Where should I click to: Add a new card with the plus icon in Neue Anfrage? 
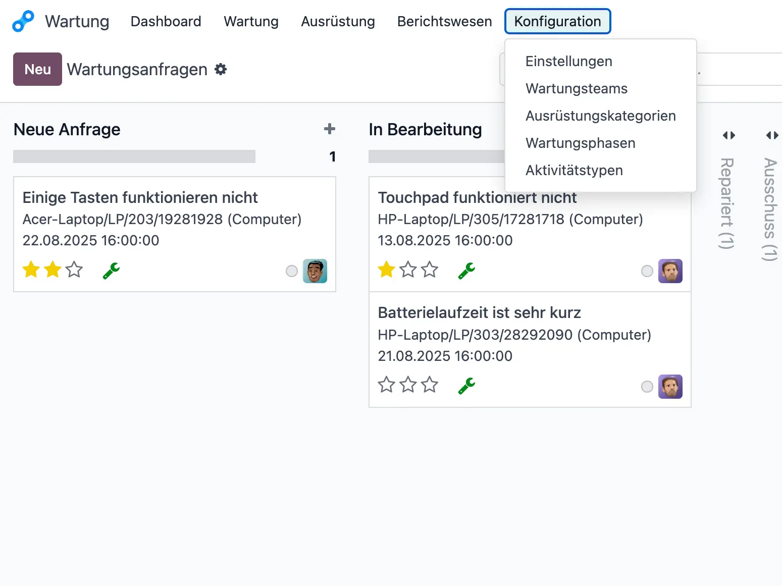[329, 129]
